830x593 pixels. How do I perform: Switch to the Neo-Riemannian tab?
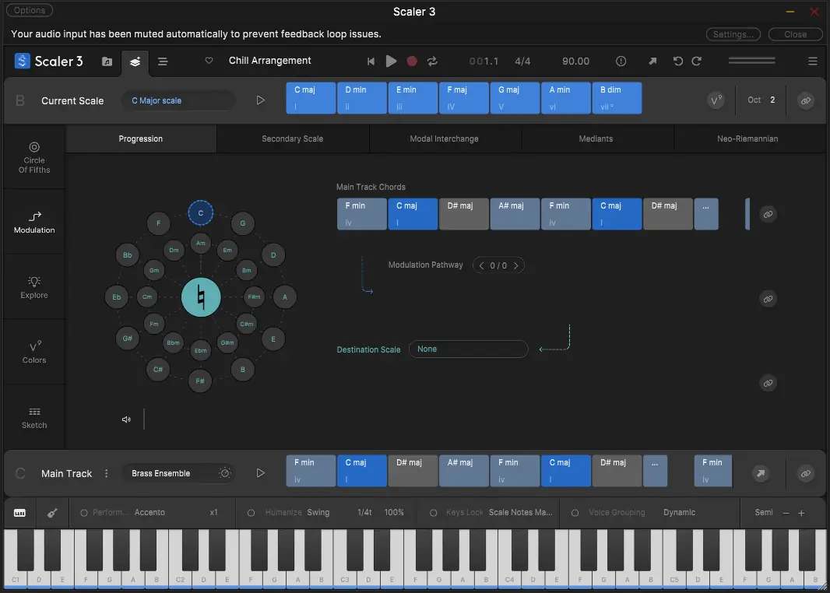[x=747, y=139]
